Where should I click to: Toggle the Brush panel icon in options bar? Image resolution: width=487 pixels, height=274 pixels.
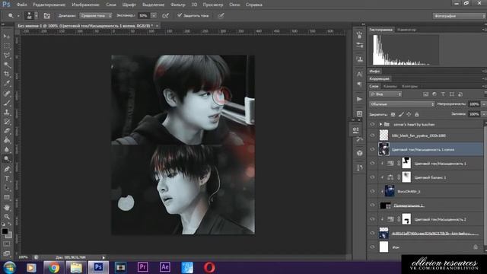point(47,15)
